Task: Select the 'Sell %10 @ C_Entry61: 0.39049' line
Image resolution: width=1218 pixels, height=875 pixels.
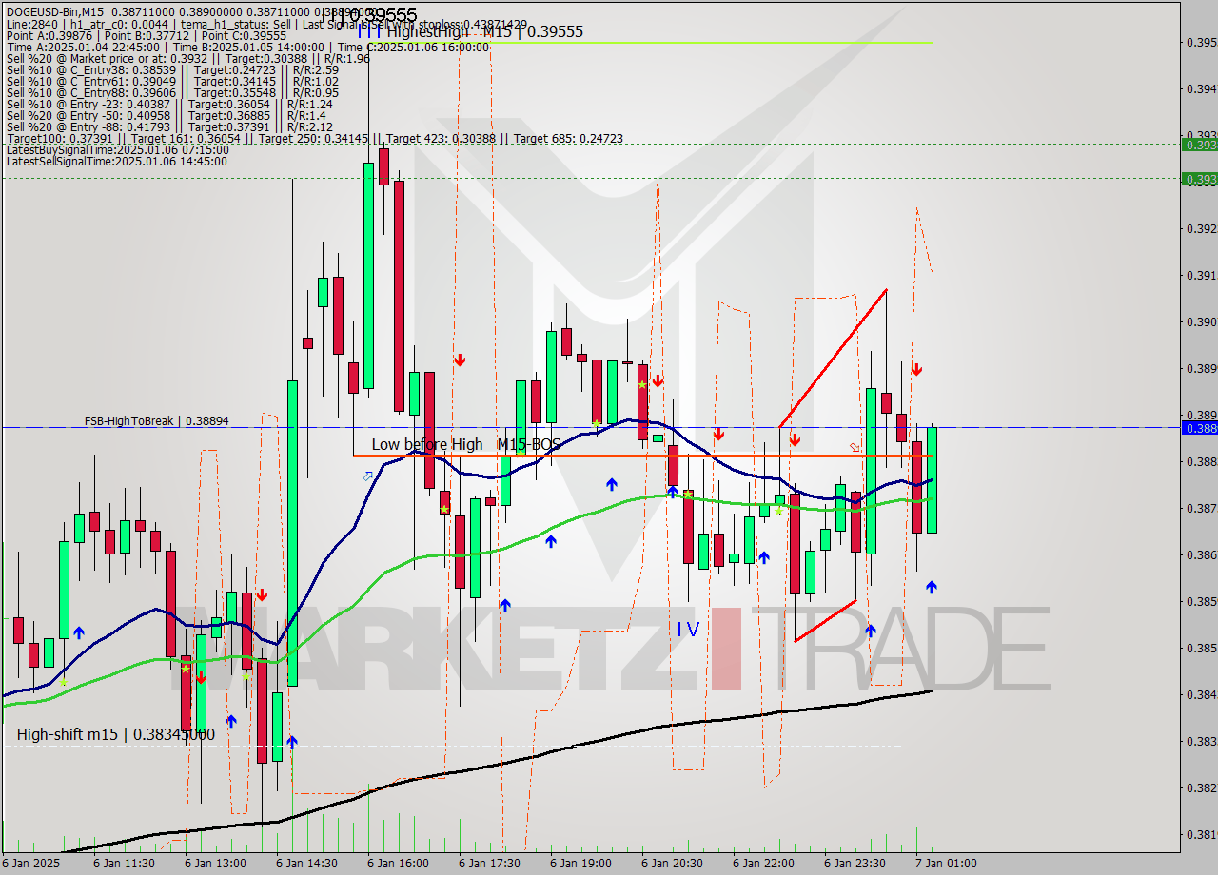Action: pos(172,81)
